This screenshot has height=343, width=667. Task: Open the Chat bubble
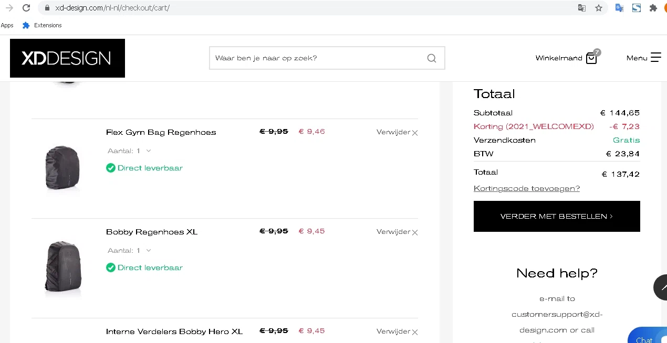point(648,336)
